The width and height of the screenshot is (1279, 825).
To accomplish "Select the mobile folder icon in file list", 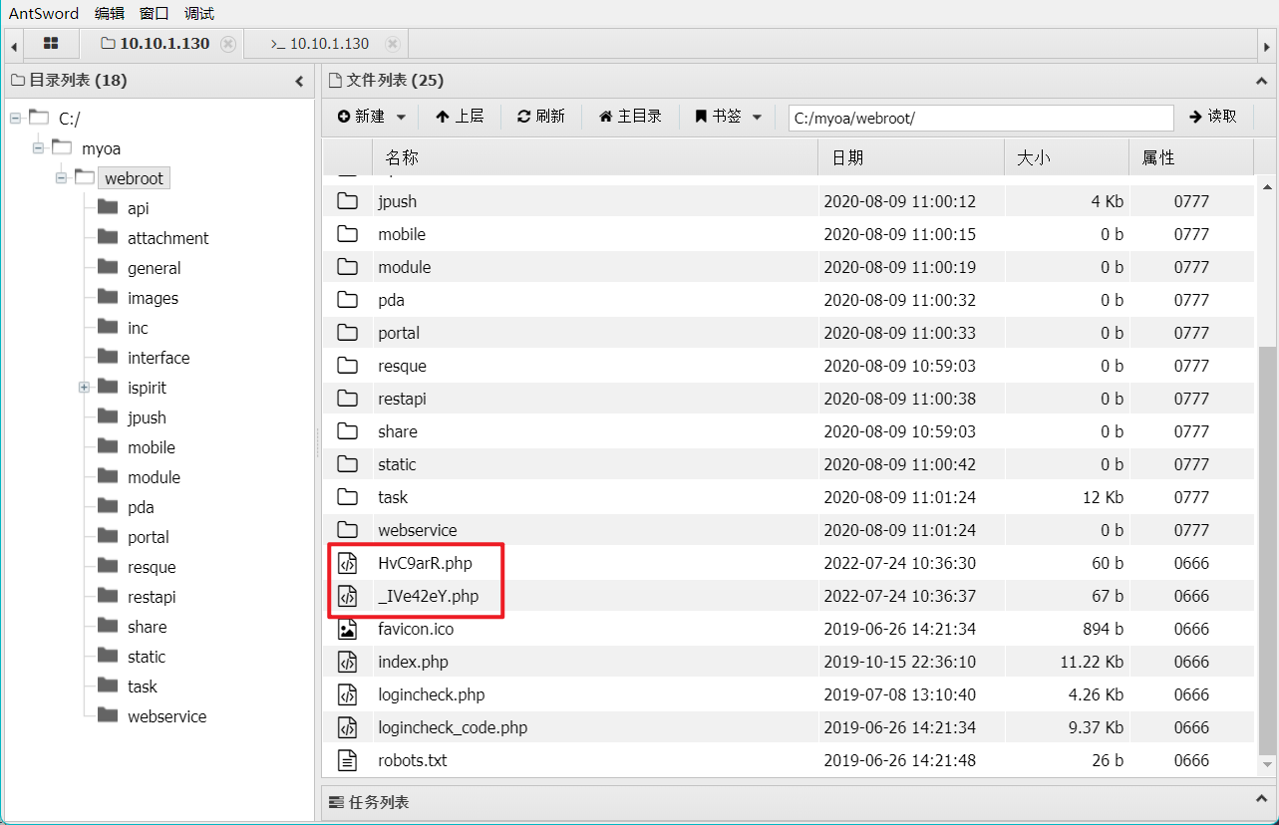I will [x=347, y=234].
